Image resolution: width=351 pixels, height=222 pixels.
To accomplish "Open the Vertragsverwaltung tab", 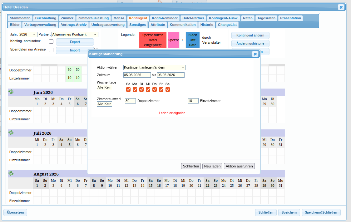I will coord(40,25).
